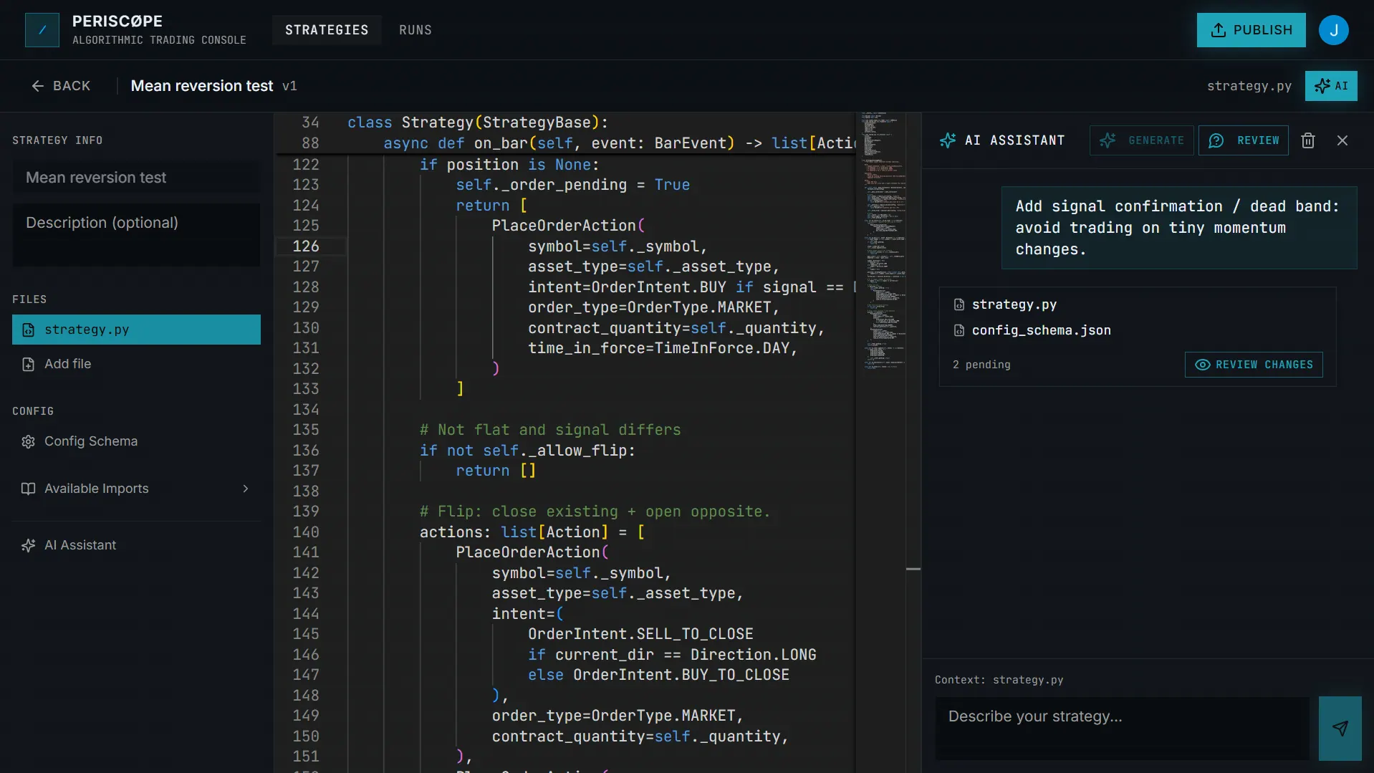Viewport: 1374px width, 773px height.
Task: Click the editor vertical scrollbar thumb
Action: point(913,569)
